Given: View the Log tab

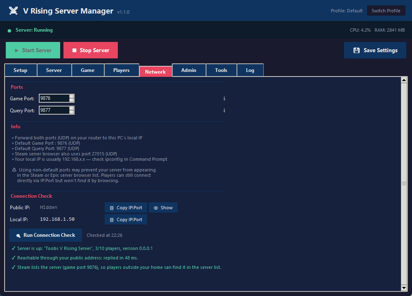Looking at the screenshot, I should [250, 70].
